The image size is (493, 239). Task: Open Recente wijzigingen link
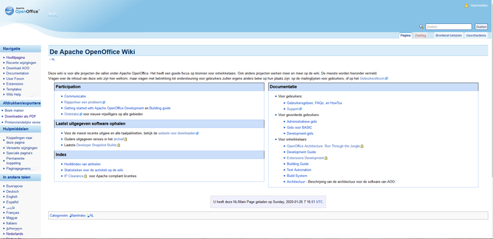pyautogui.click(x=21, y=63)
